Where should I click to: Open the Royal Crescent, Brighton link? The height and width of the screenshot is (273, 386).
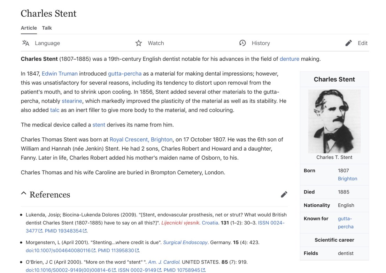pos(141,139)
